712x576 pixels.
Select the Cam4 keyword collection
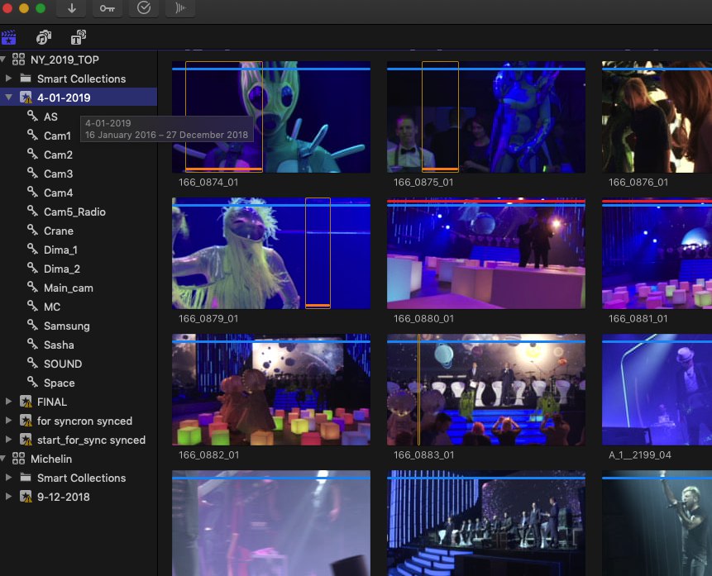58,193
